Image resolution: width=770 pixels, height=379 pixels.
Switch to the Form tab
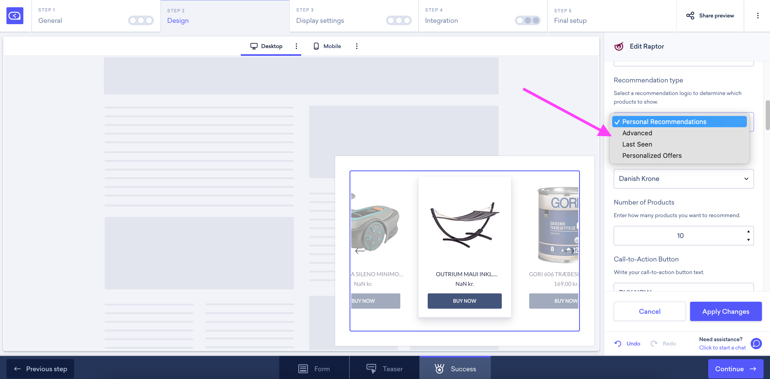point(314,369)
